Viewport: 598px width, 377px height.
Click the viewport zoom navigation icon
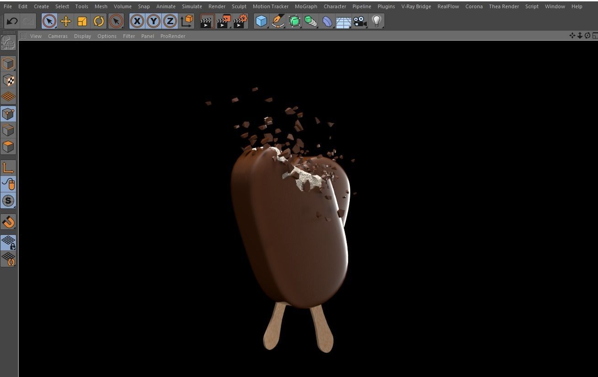[580, 36]
